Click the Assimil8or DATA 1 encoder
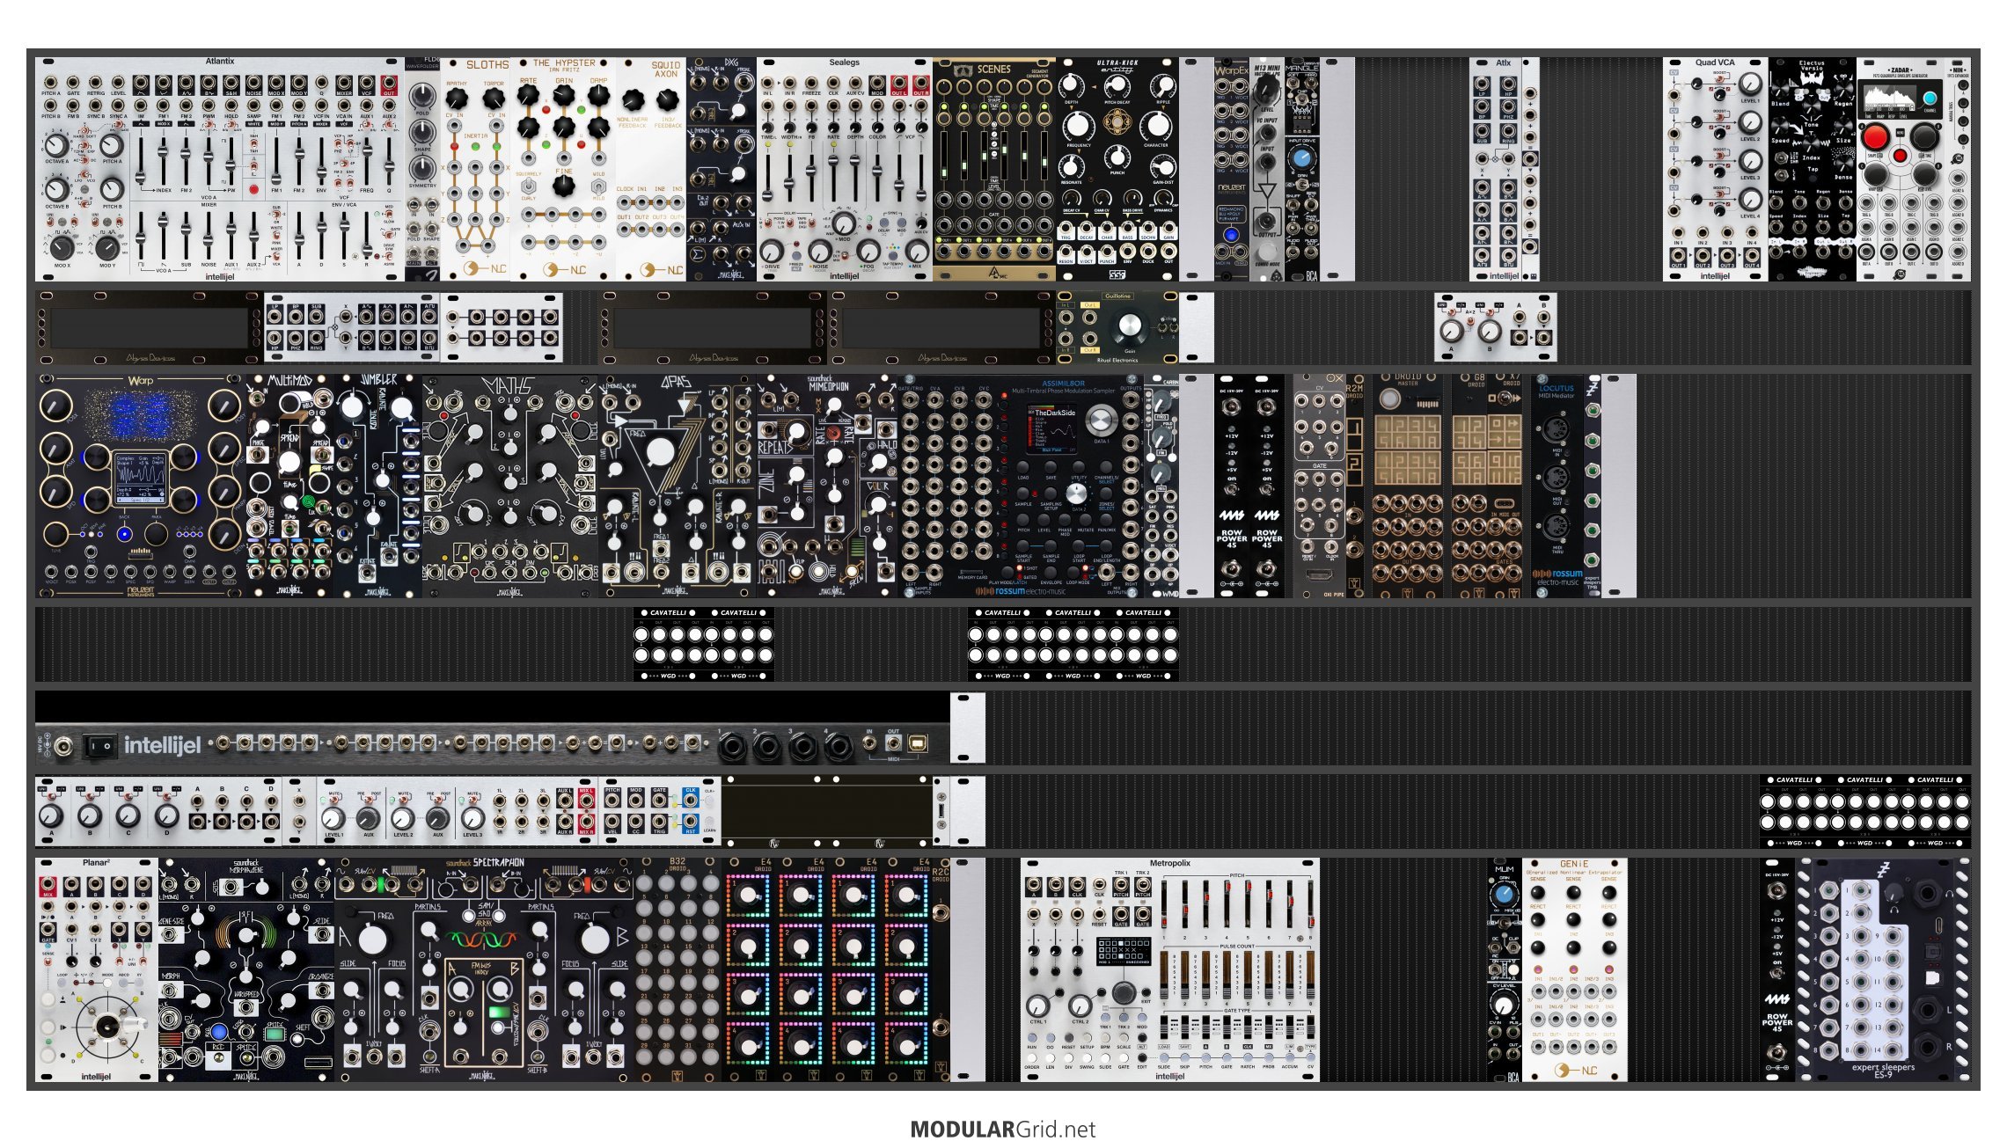Screen dimensions: 2007x1148 pyautogui.click(x=1101, y=420)
